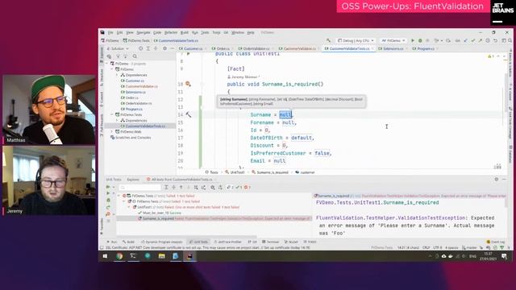Click the Solution explorer search magnifier icon
The height and width of the screenshot is (290, 516).
tap(135, 56)
